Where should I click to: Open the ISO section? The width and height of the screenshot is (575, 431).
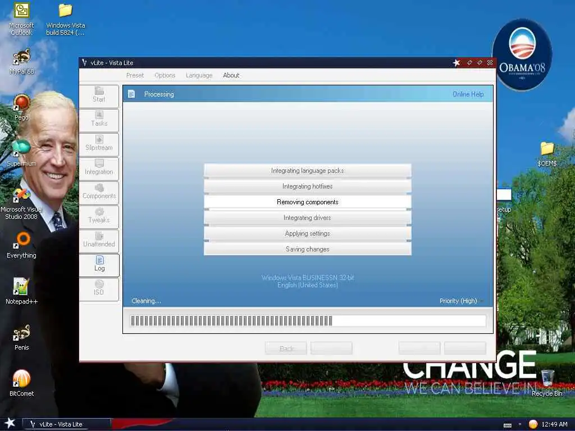[x=99, y=290]
